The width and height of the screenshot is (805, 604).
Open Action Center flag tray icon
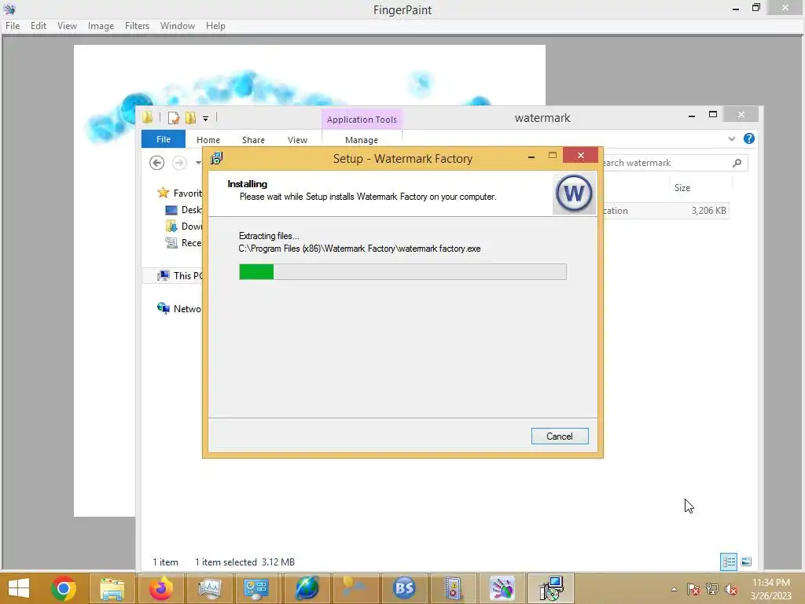(693, 589)
